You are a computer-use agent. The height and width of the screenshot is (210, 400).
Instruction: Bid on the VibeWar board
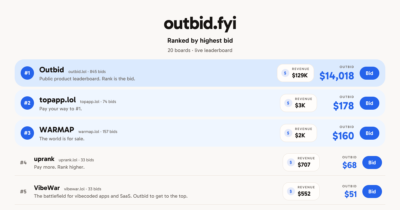click(x=372, y=191)
